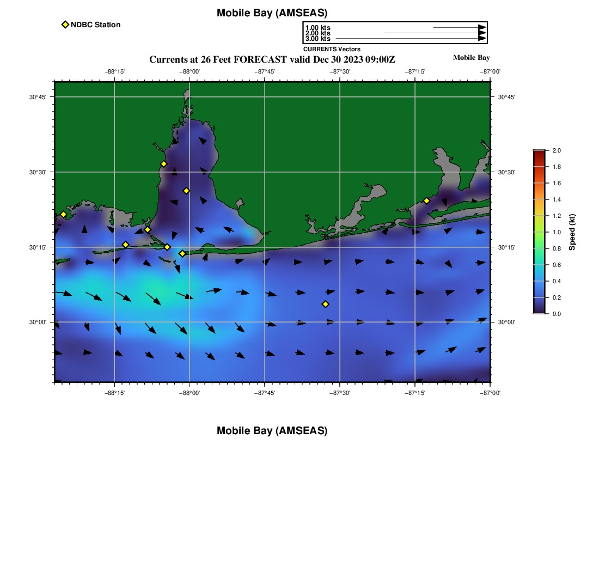Click the 'NDBC Station' legend text
The image size is (599, 572).
point(95,25)
